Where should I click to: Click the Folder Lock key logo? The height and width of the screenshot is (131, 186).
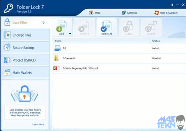point(8,8)
